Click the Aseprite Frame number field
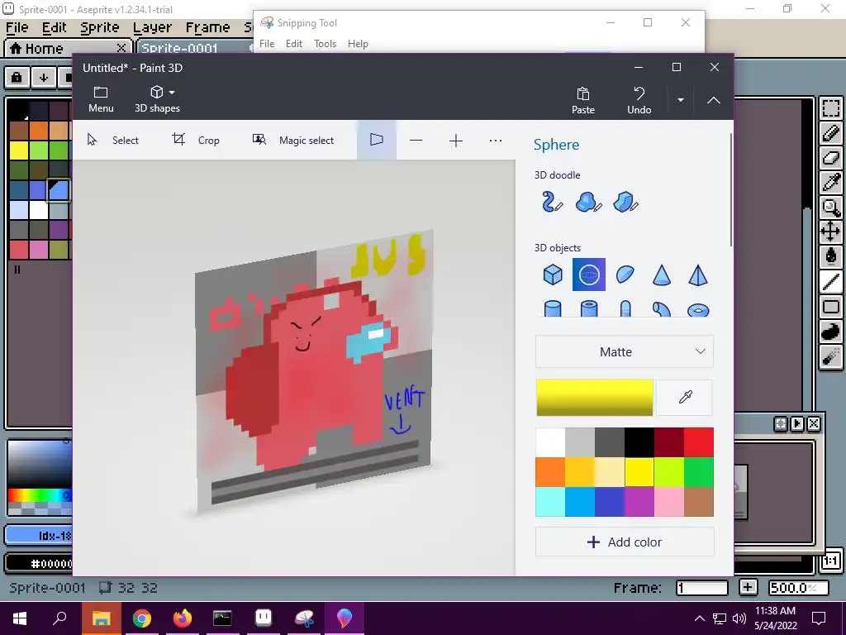Image resolution: width=846 pixels, height=635 pixels. tap(702, 588)
